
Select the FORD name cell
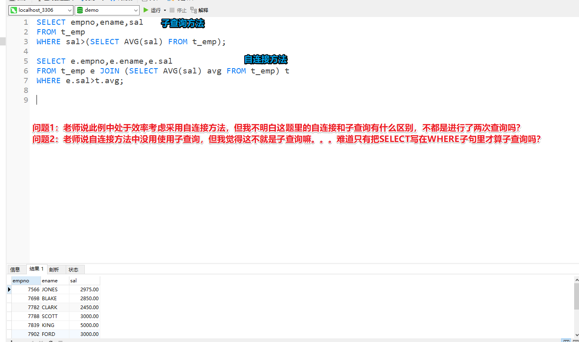55,334
